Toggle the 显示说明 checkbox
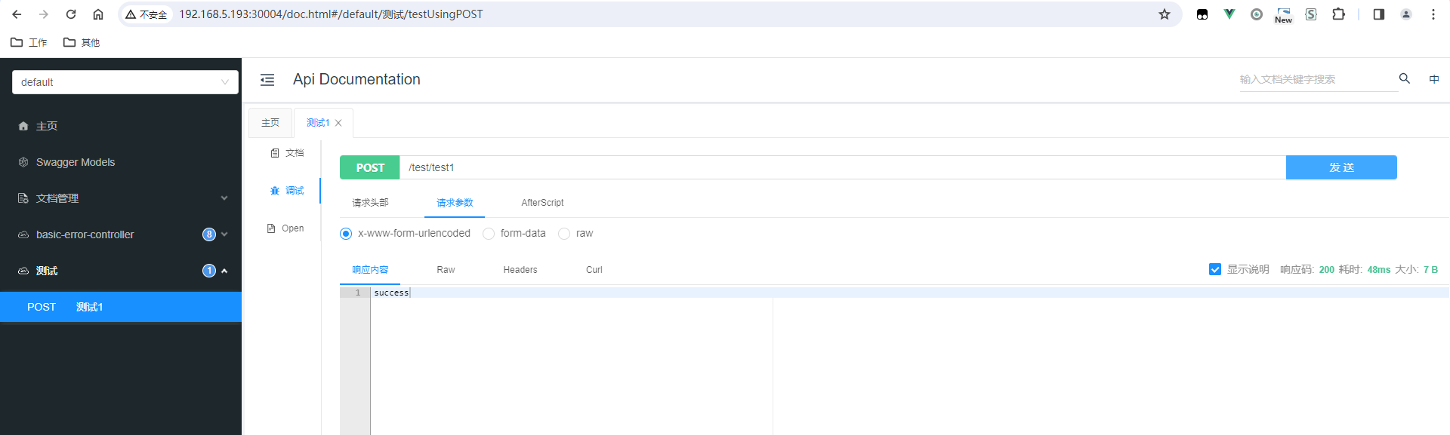The width and height of the screenshot is (1450, 435). point(1215,269)
